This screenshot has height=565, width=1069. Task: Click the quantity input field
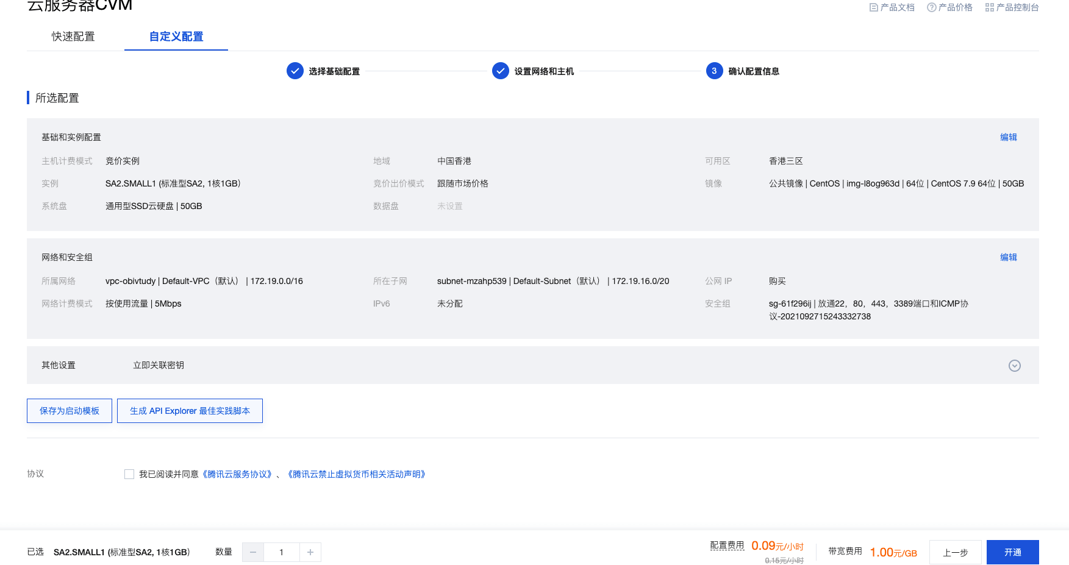pyautogui.click(x=281, y=552)
